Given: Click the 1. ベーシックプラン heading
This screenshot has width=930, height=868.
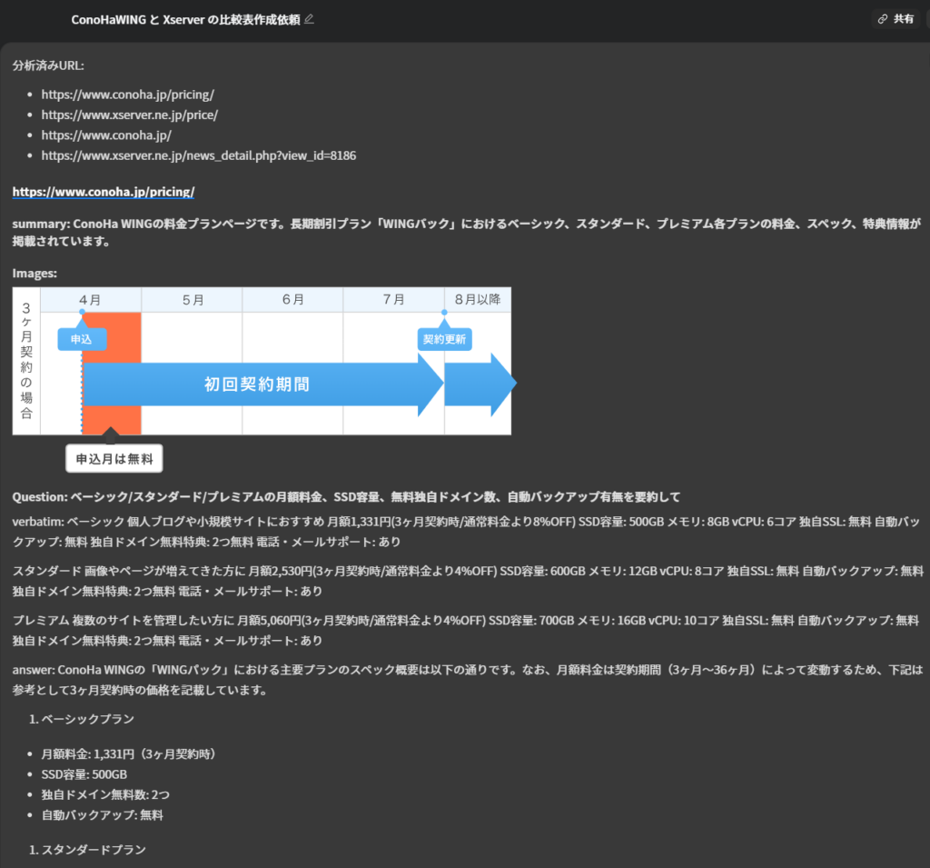Looking at the screenshot, I should click(x=81, y=718).
